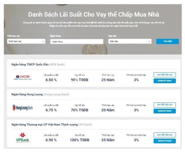Open CHI TIẾT GÓI VAY for Hong Leong Bank

pos(165,105)
